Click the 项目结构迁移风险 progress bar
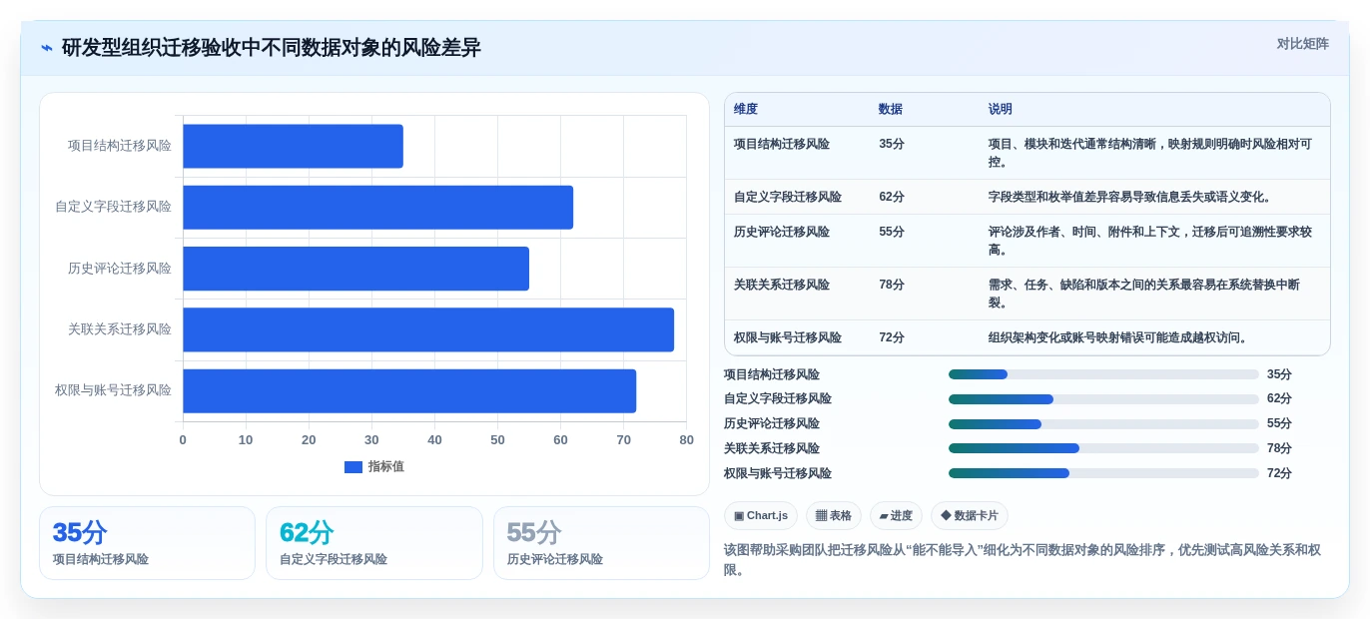This screenshot has height=619, width=1370. [x=1103, y=374]
